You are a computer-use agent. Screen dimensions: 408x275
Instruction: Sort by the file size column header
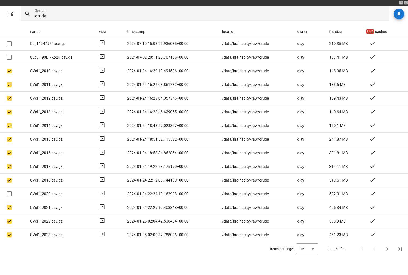tap(335, 32)
